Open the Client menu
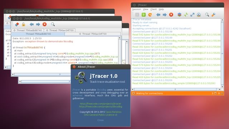 tap(154, 9)
